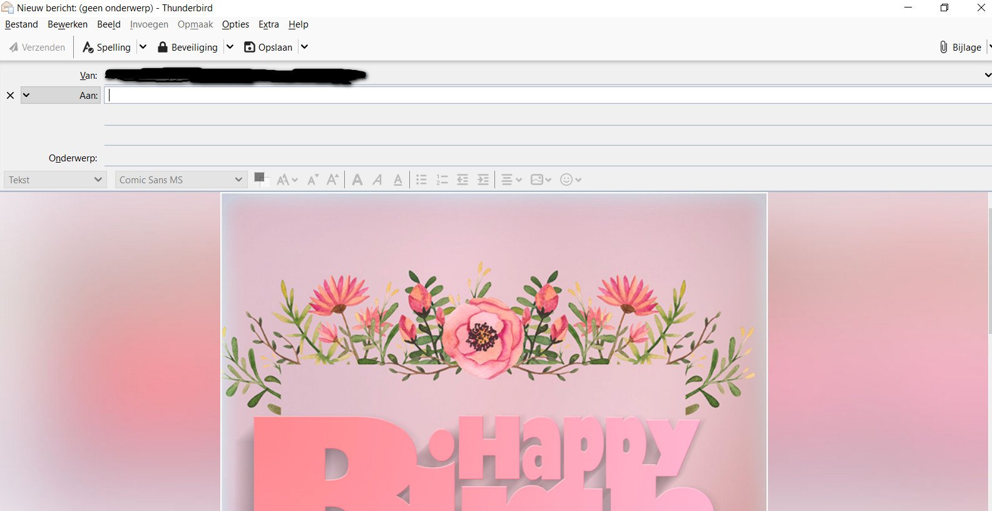
Task: Open the Opties menu
Action: (235, 24)
